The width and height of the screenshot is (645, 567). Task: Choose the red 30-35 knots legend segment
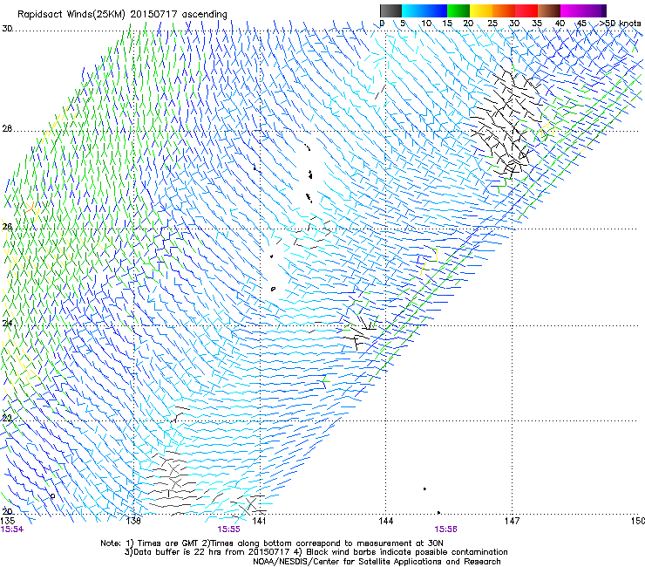[x=526, y=10]
